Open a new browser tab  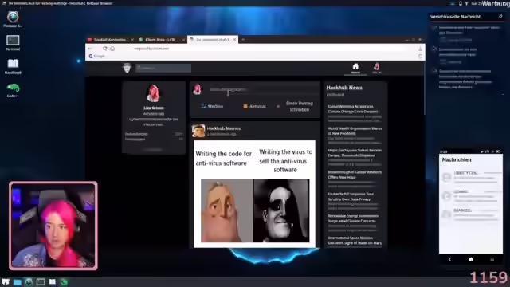(243, 40)
